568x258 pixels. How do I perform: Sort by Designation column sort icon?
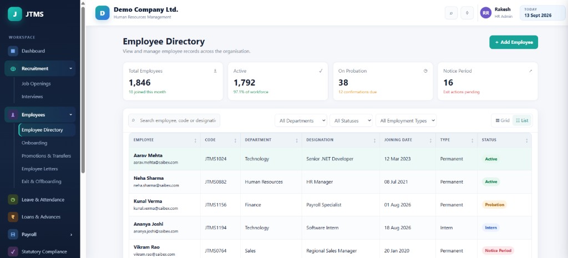pyautogui.click(x=374, y=140)
